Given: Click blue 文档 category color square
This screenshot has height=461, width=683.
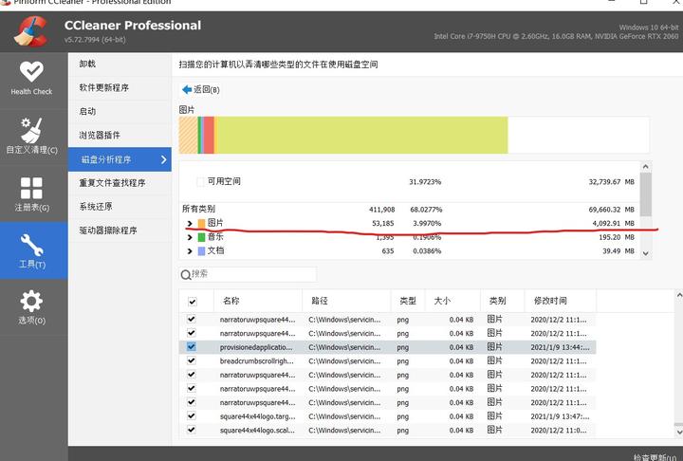Looking at the screenshot, I should click(x=201, y=251).
